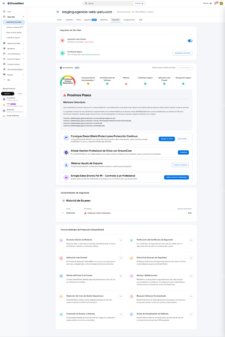Open the DNS tab
This screenshot has width=225, height=337.
coord(141,20)
